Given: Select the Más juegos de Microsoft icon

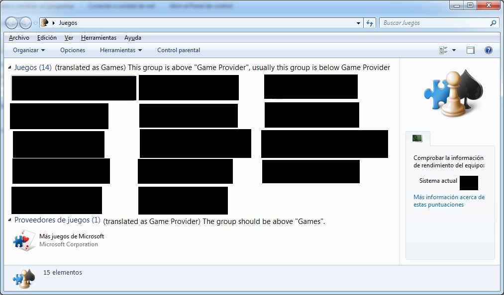Looking at the screenshot, I should click(x=24, y=241).
